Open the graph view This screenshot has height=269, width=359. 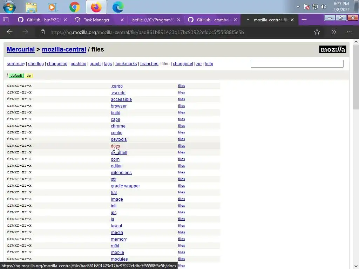(x=95, y=64)
